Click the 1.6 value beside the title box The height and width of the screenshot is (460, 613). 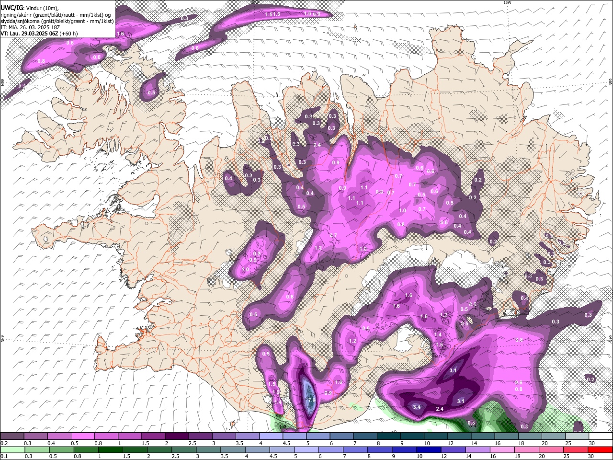click(x=120, y=34)
